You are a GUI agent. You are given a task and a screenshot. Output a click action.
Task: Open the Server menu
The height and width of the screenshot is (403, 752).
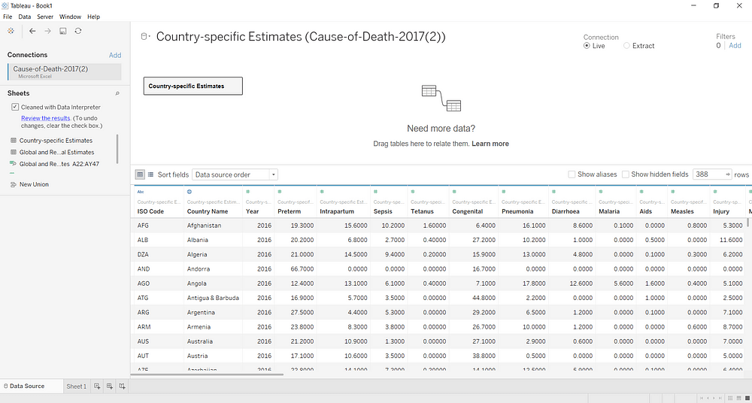[x=45, y=17]
